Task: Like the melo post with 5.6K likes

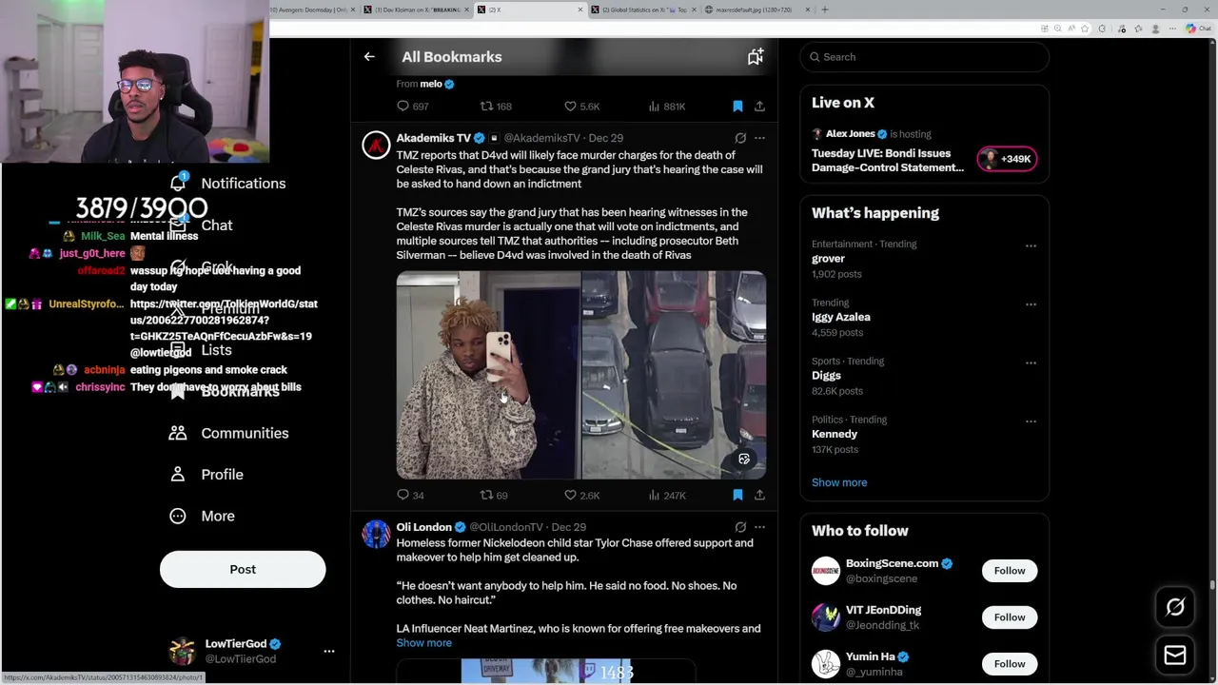Action: coord(581,106)
